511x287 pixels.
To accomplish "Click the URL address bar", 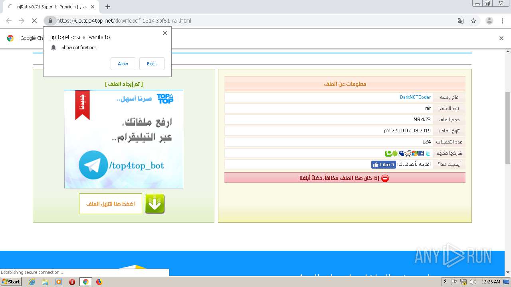I will coord(255,21).
